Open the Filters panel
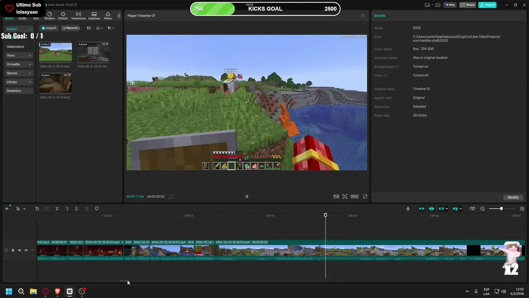Screen dimensions: 529x298 (x=108, y=16)
